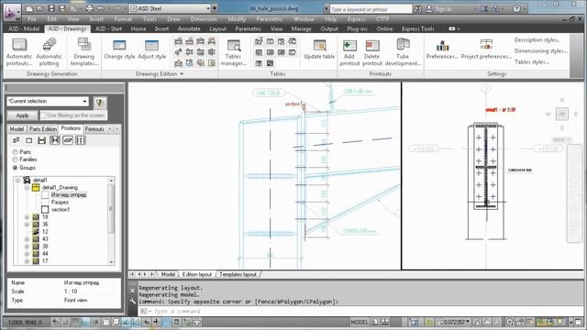Screen dimensions: 587x330
Task: Open Express Tools ribbon tab
Action: 418,28
